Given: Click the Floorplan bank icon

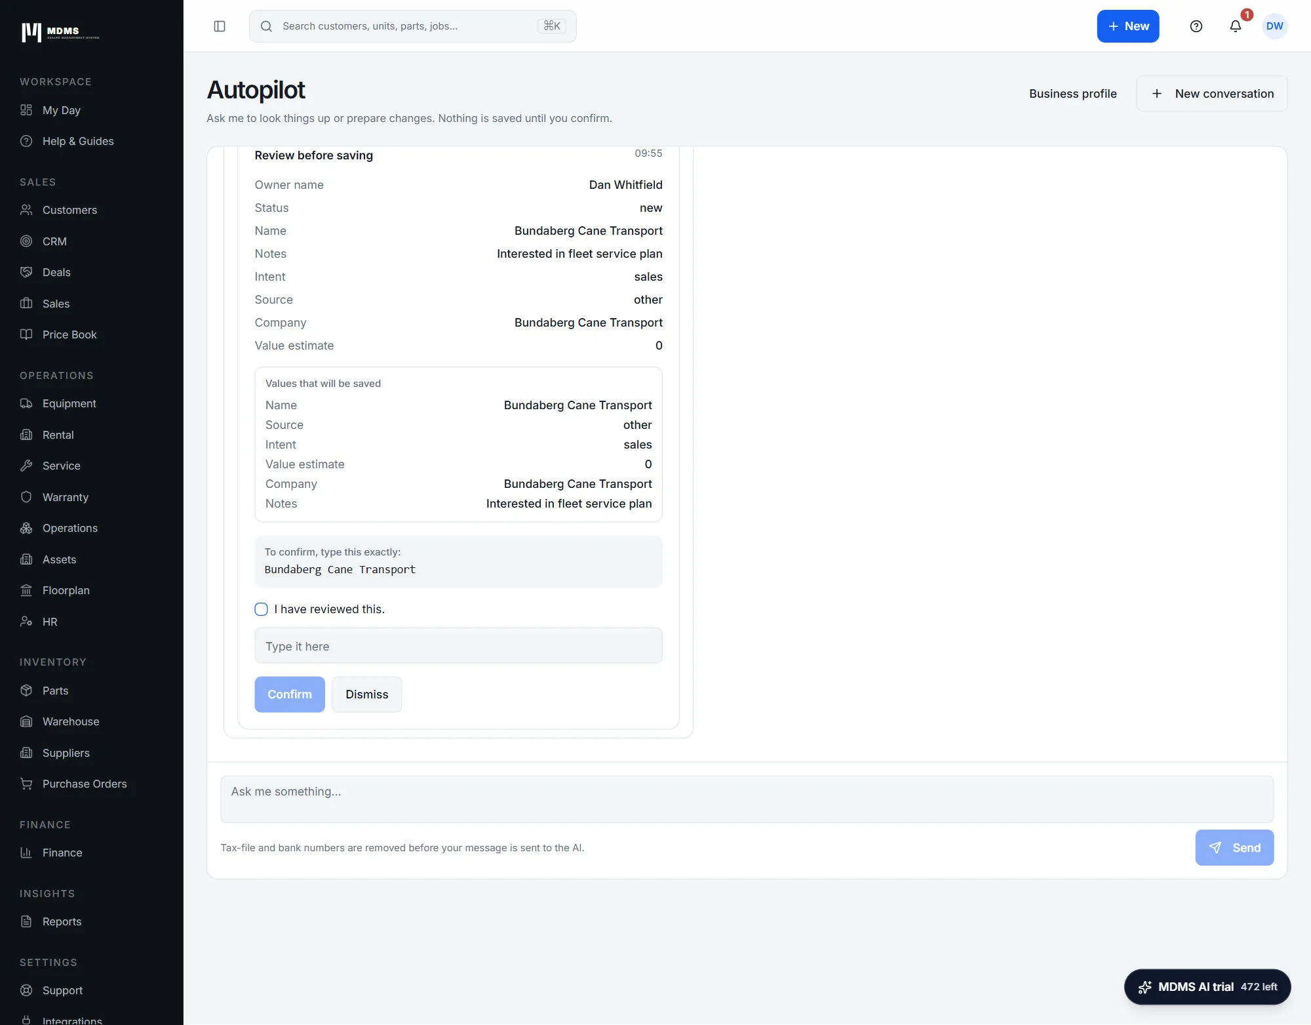Looking at the screenshot, I should point(26,590).
